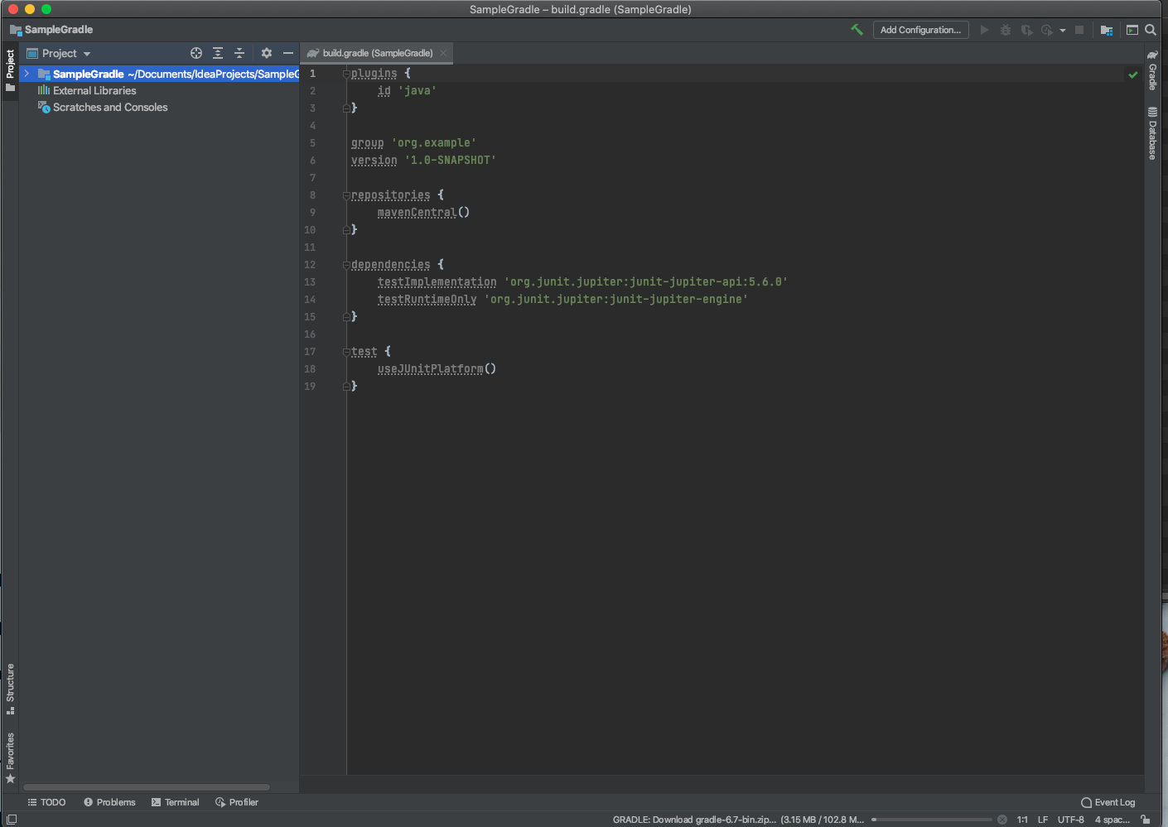Click the Debug bug icon in toolbar

click(x=1006, y=30)
